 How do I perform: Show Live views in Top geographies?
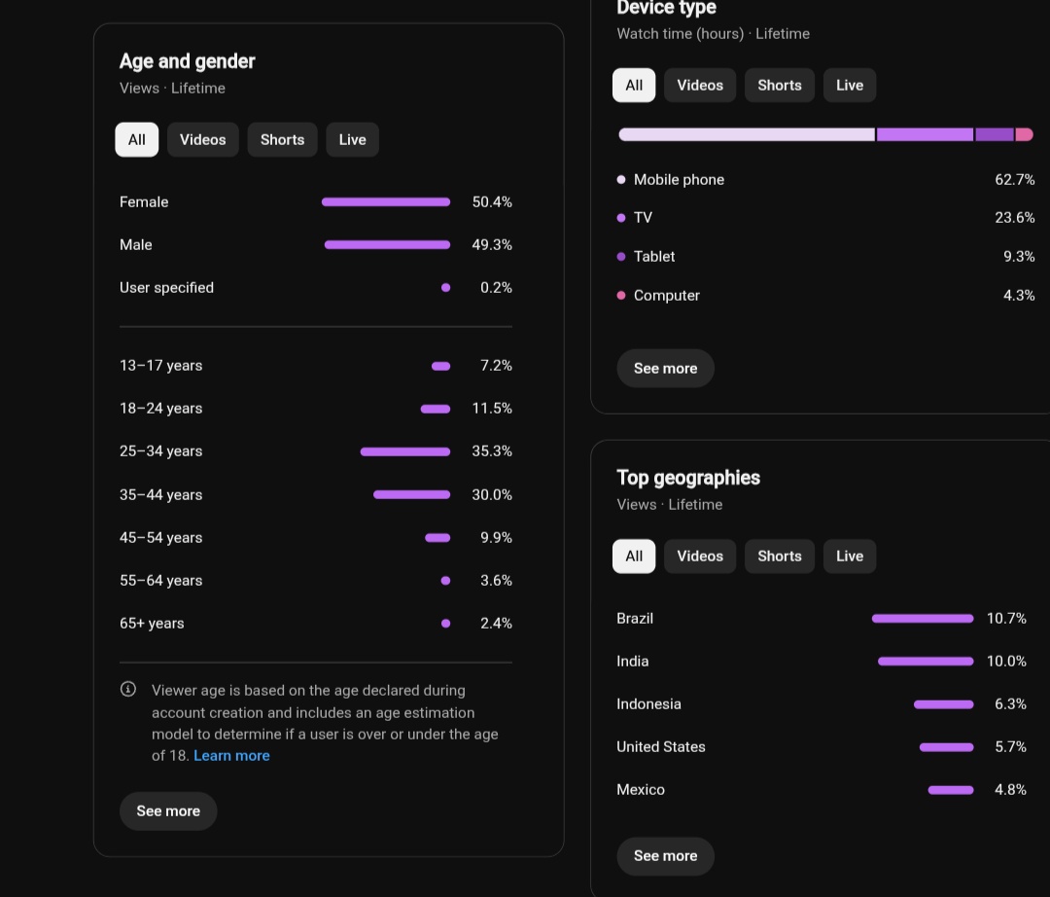pyautogui.click(x=849, y=556)
